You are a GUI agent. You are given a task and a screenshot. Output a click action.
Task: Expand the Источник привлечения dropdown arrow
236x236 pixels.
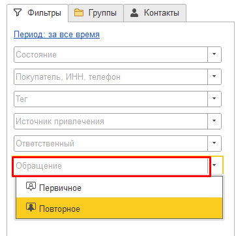(x=214, y=121)
